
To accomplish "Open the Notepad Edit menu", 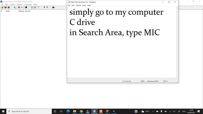I will (73, 5).
